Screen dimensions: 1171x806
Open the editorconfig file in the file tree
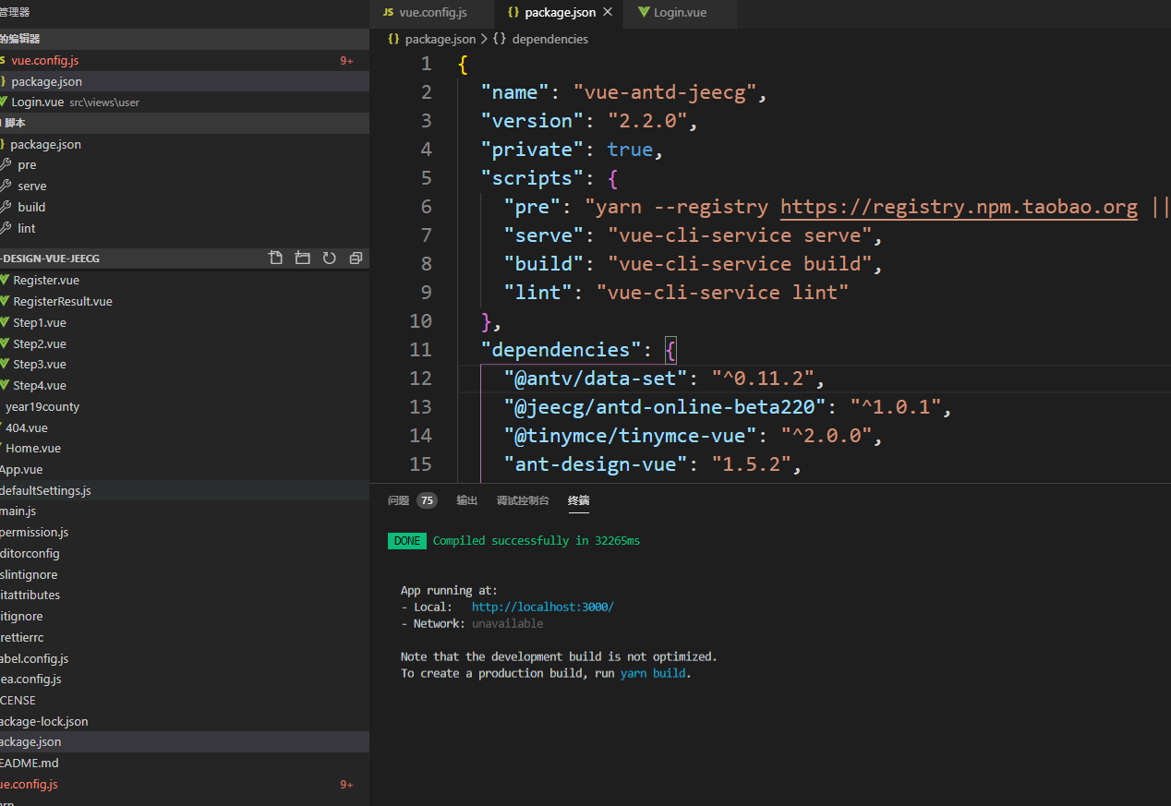click(x=185, y=553)
